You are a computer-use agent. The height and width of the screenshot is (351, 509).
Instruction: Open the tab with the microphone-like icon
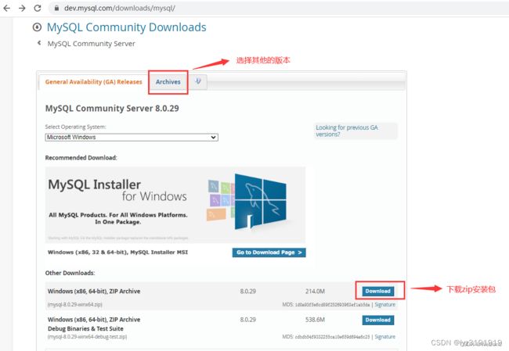pos(197,81)
